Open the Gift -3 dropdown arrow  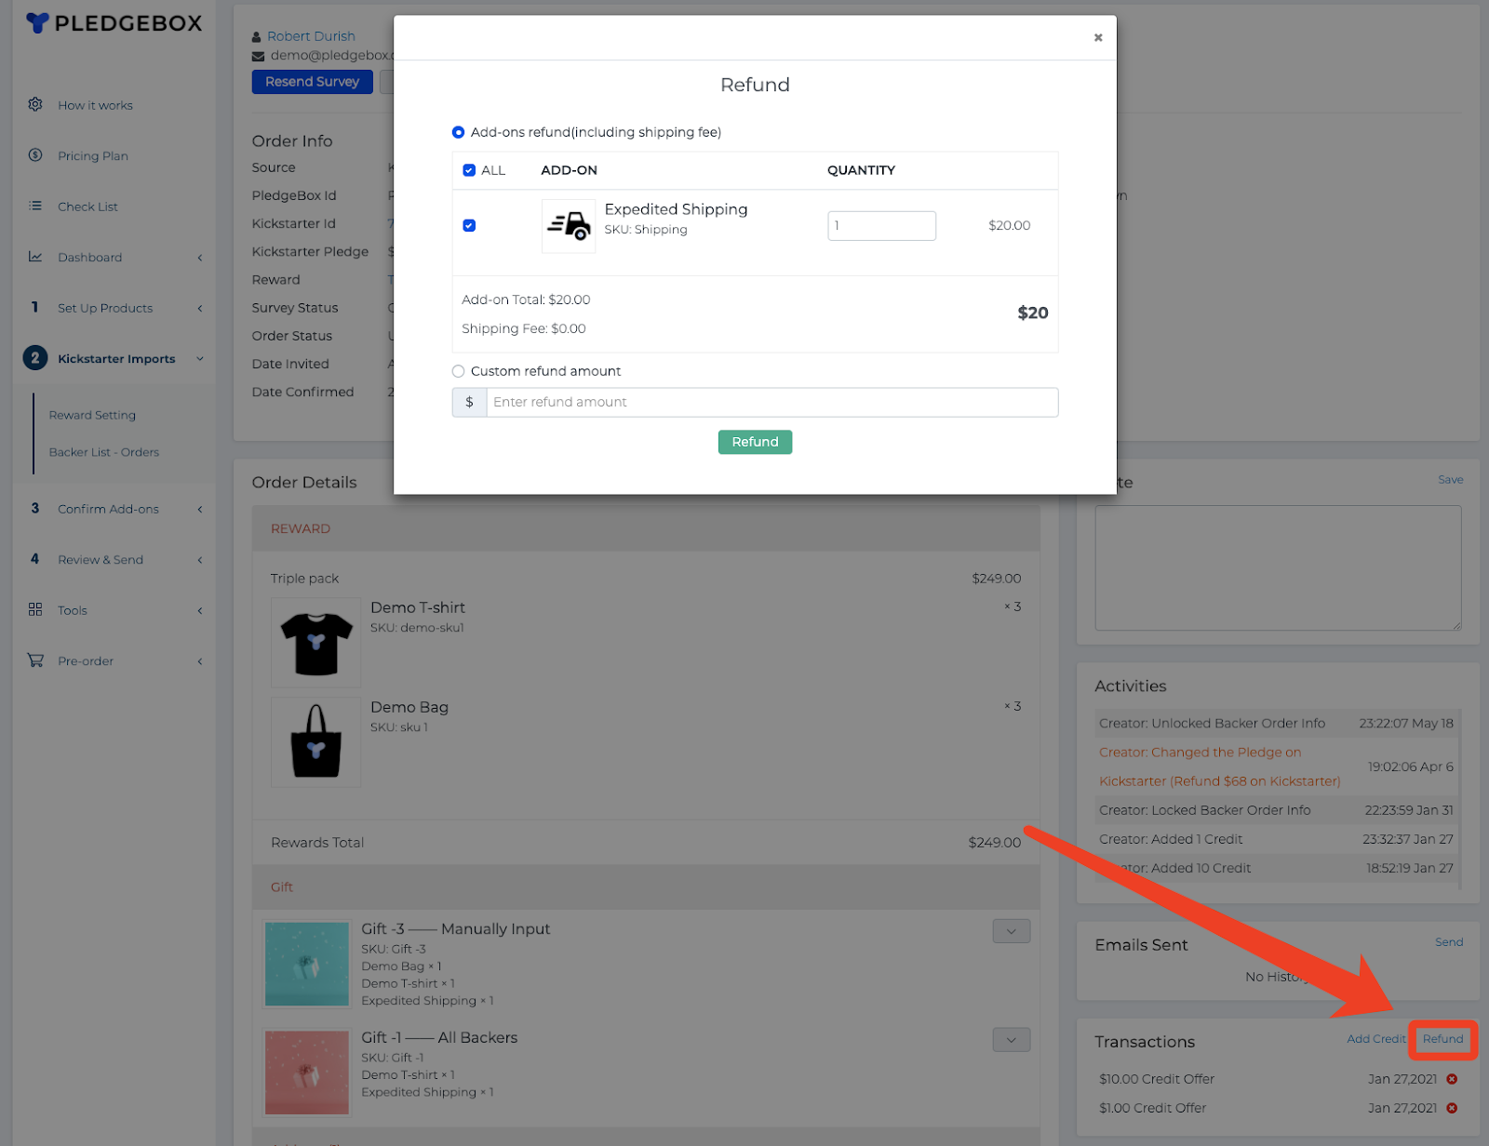(x=1012, y=931)
